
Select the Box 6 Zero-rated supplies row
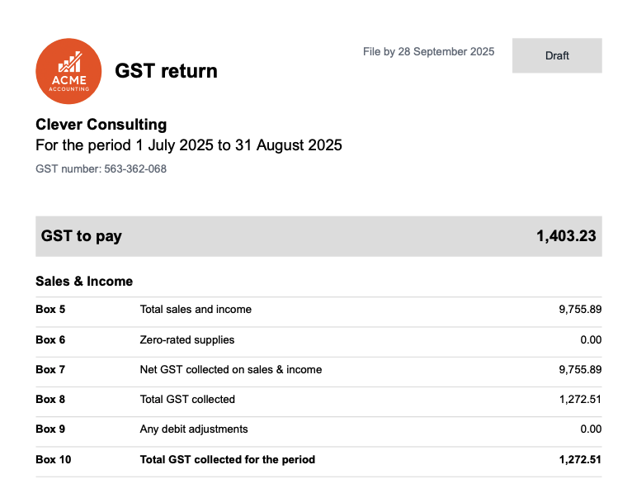pos(318,339)
